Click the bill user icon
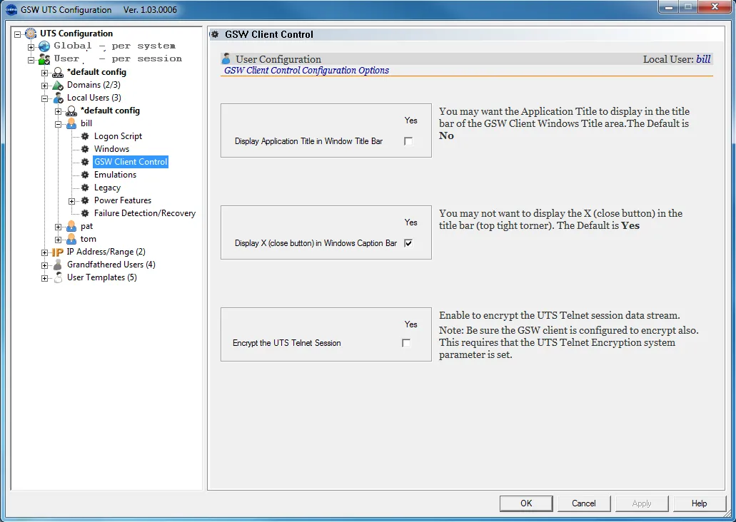The image size is (736, 522). pos(71,123)
